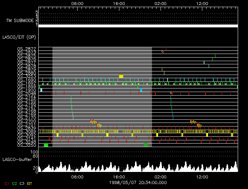This screenshot has width=248, height=189.
Task: Click the 1998/05/07 20:34:00.000 timestamp
Action: pyautogui.click(x=138, y=183)
